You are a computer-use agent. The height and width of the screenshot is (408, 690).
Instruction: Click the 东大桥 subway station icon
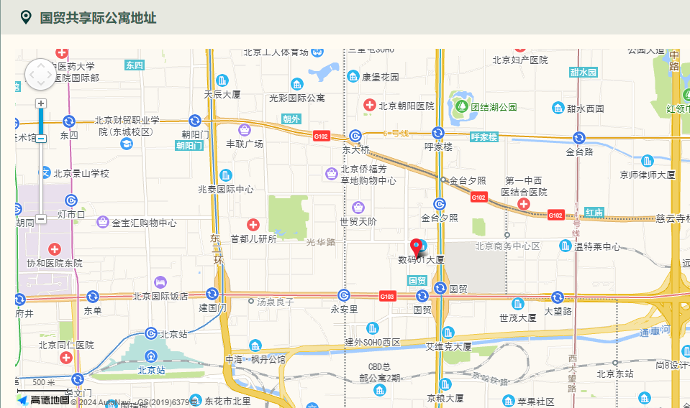pyautogui.click(x=355, y=136)
